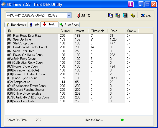The image size is (158, 128).
Task: Click the floppy disk save icon
Action: (x=125, y=15)
